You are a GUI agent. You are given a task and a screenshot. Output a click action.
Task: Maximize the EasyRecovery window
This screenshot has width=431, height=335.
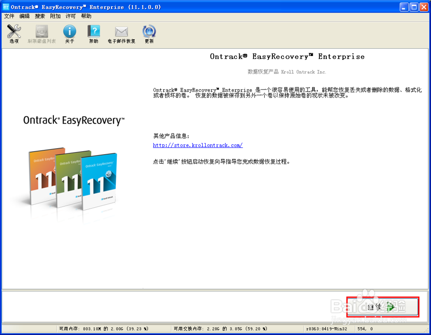[x=414, y=7]
